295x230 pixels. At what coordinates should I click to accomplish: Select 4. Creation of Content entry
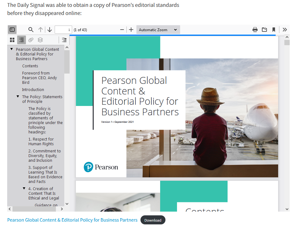click(44, 194)
